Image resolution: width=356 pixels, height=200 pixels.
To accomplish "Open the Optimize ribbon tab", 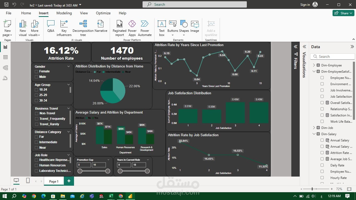I will 103,13.
